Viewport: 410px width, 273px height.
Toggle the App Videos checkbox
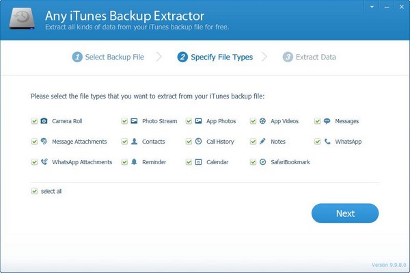[x=253, y=121]
